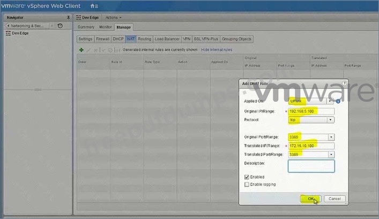This screenshot has width=379, height=219.
Task: Toggle the Enabled checkbox
Action: pos(247,177)
